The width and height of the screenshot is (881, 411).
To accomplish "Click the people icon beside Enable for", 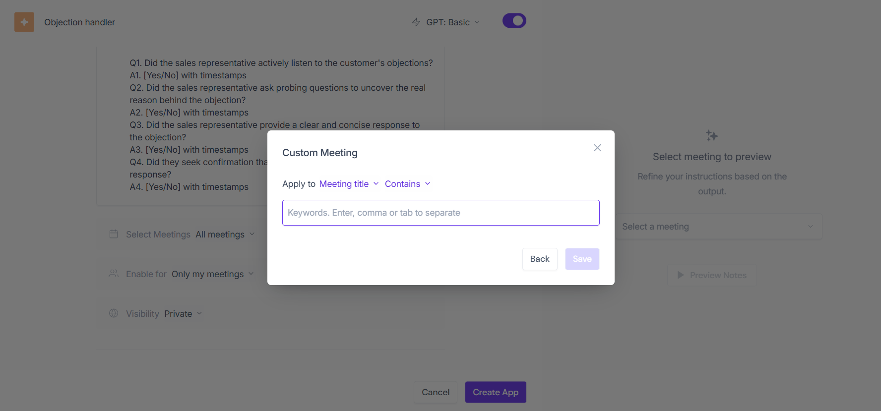I will 114,274.
